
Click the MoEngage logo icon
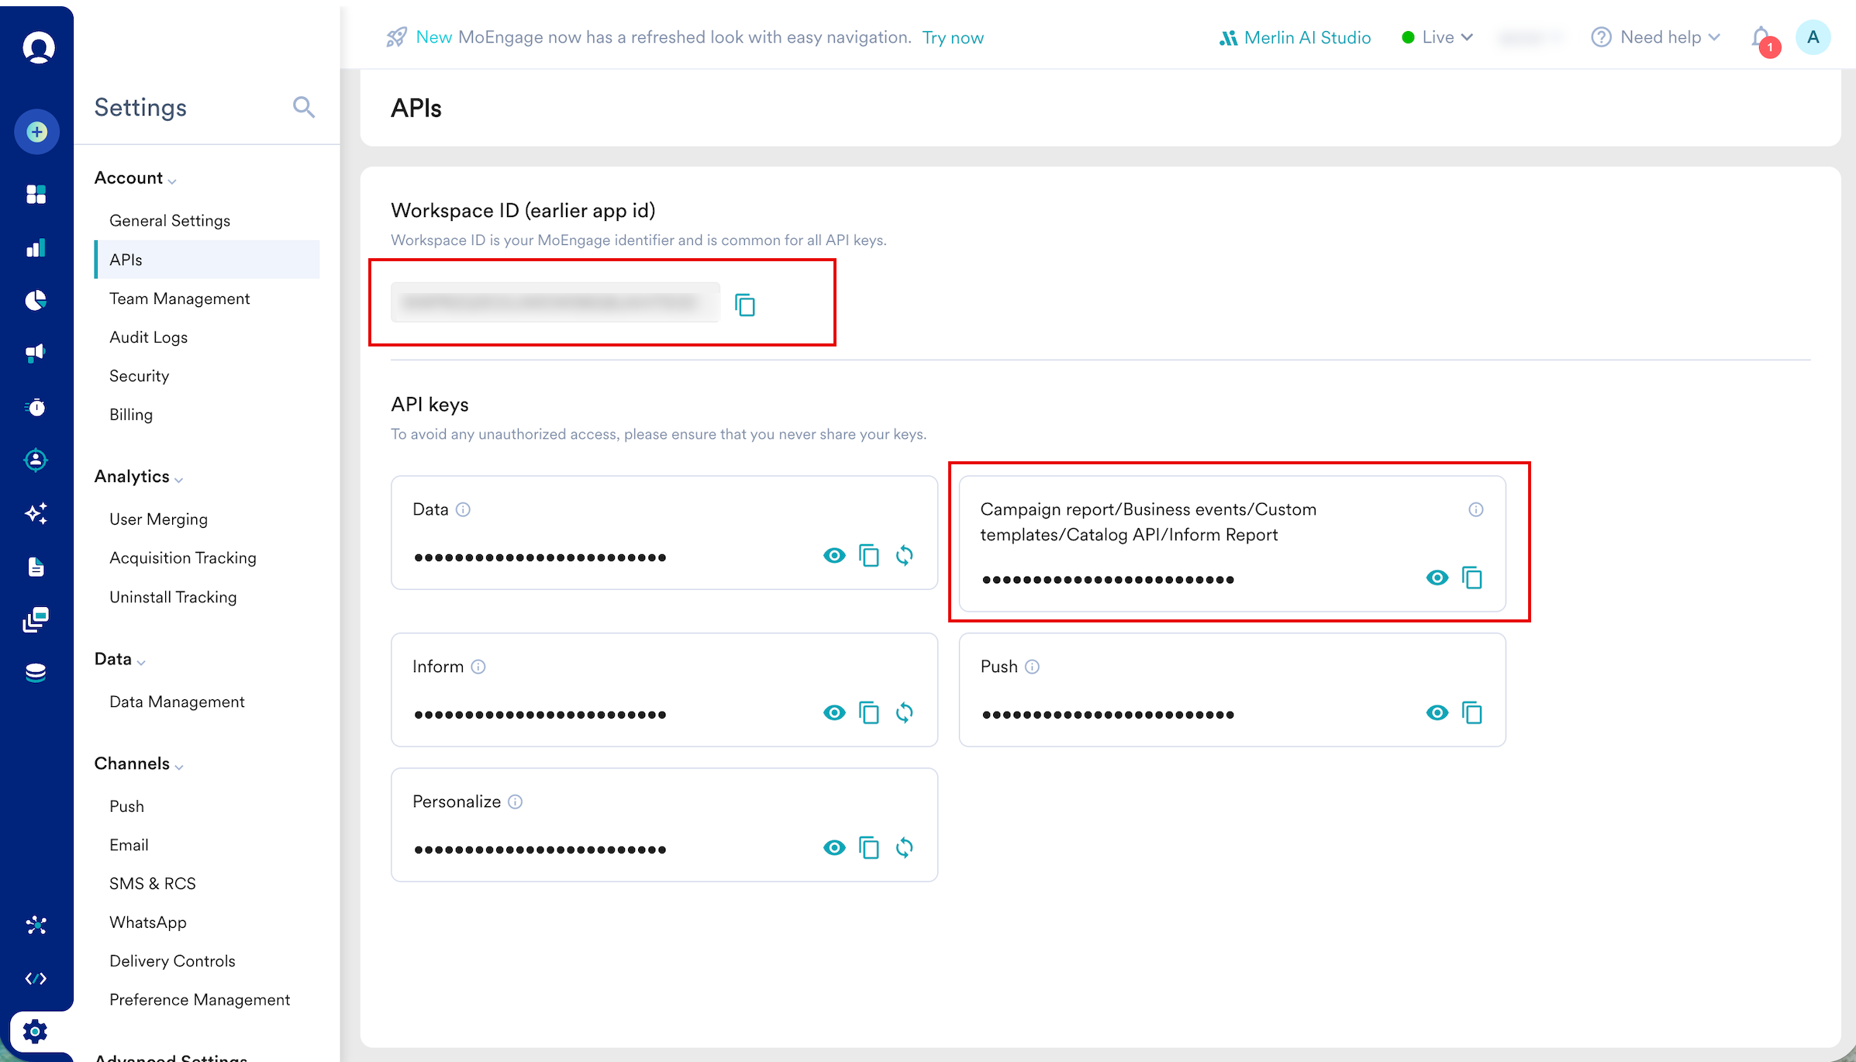[38, 47]
